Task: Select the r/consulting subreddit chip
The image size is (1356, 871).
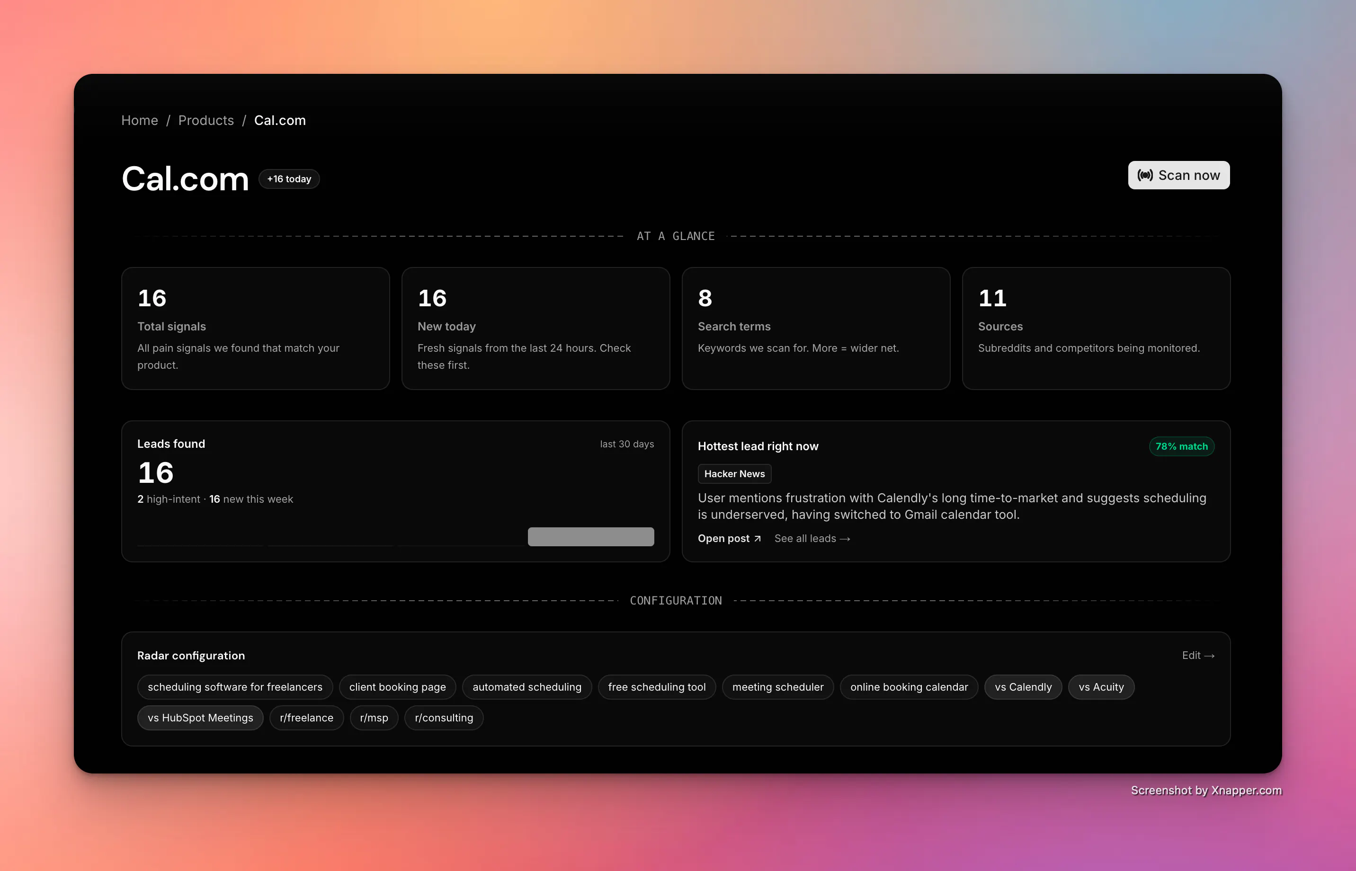Action: click(x=444, y=718)
